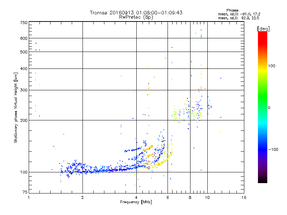
Task: Click the '1' x-axis tick label
Action: pyautogui.click(x=29, y=197)
